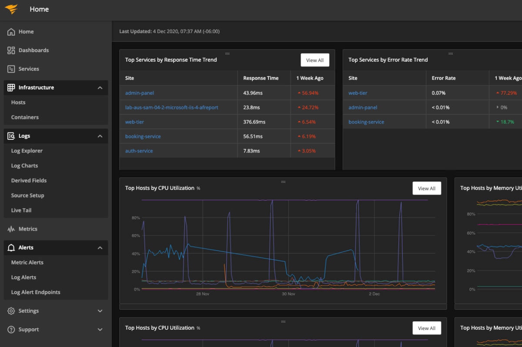Click booking-service in the Error Rate panel
The width and height of the screenshot is (522, 347).
point(366,122)
